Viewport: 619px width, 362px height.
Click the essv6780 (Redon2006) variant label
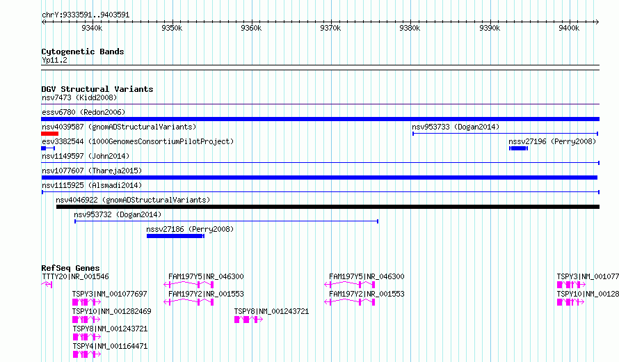[83, 112]
